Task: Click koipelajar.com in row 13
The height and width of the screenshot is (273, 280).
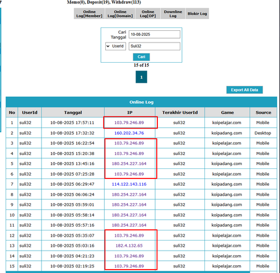Action: pos(227,246)
